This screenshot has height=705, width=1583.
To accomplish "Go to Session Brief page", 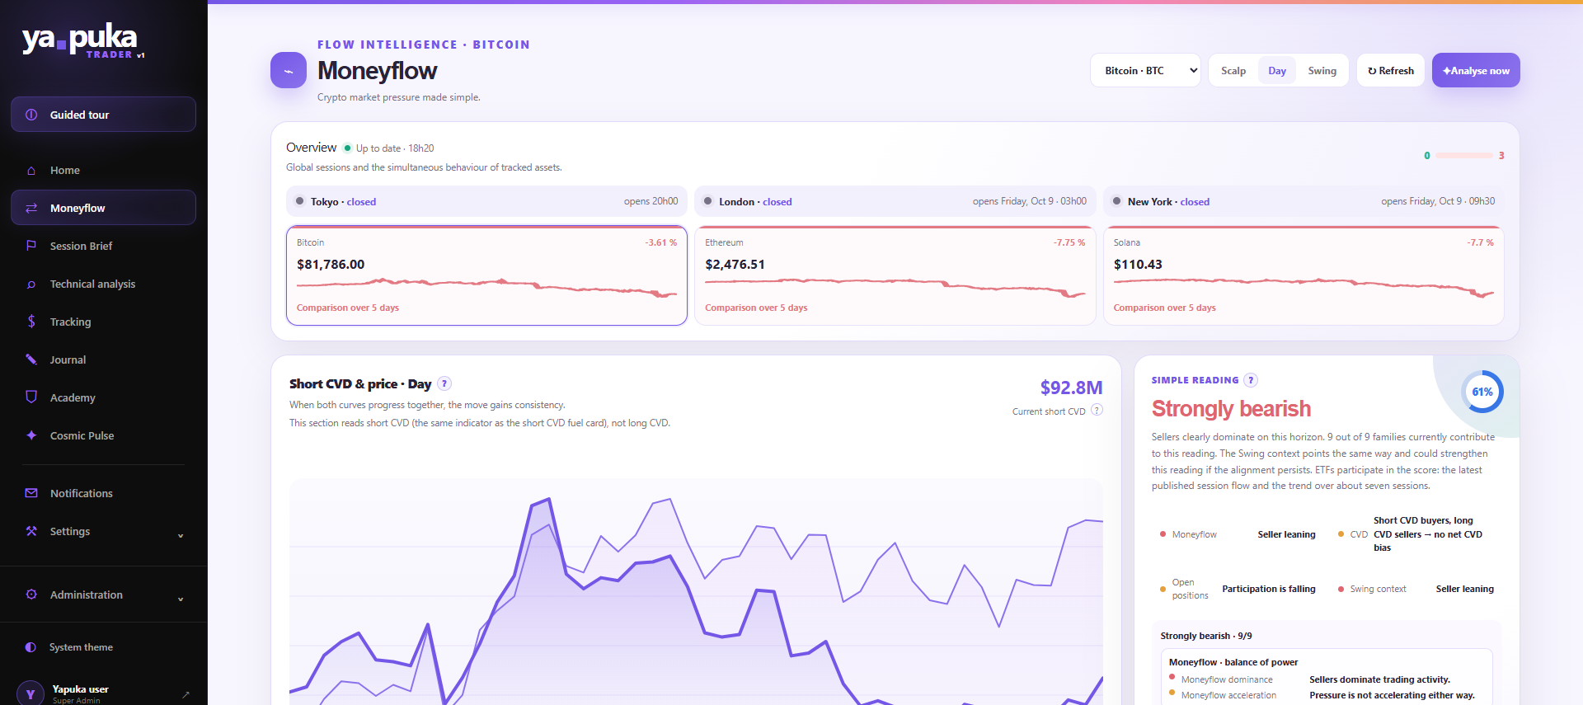I will click(x=103, y=246).
